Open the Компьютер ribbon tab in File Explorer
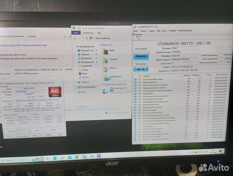The image size is (233, 176). coord(88,33)
